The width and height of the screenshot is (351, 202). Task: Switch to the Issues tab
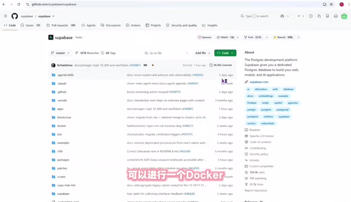[30, 25]
